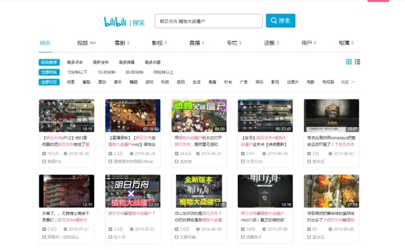Screen dimensions: 405x250
Task: Open title 明日方舟版植物大战僵尸？
Action: [132, 214]
